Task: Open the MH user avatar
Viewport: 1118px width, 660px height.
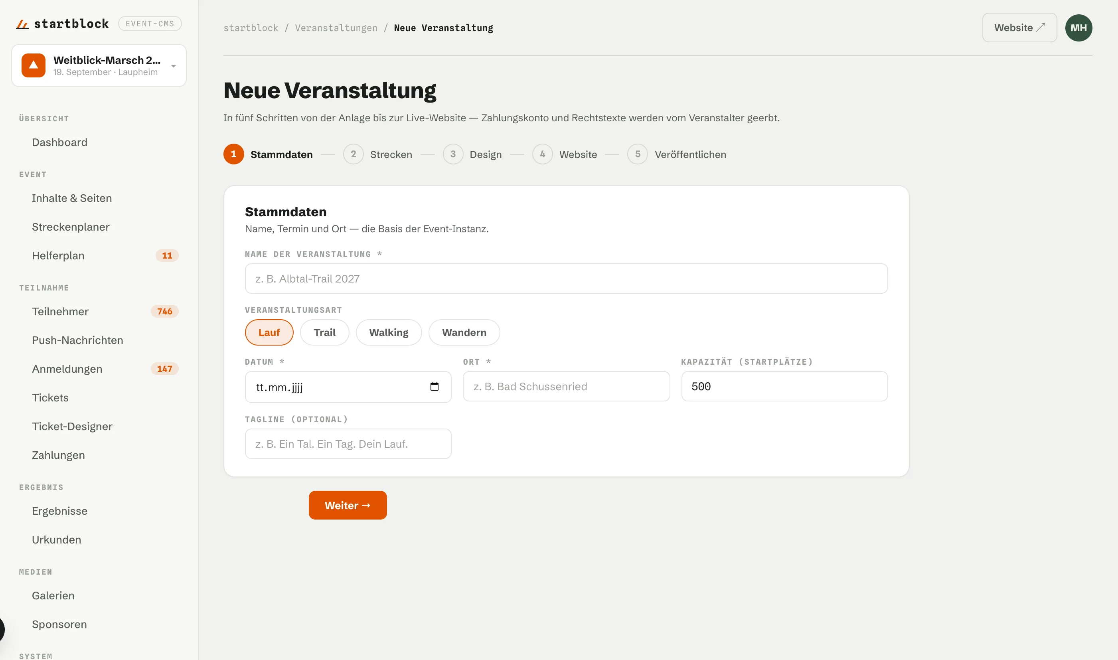Action: coord(1078,28)
